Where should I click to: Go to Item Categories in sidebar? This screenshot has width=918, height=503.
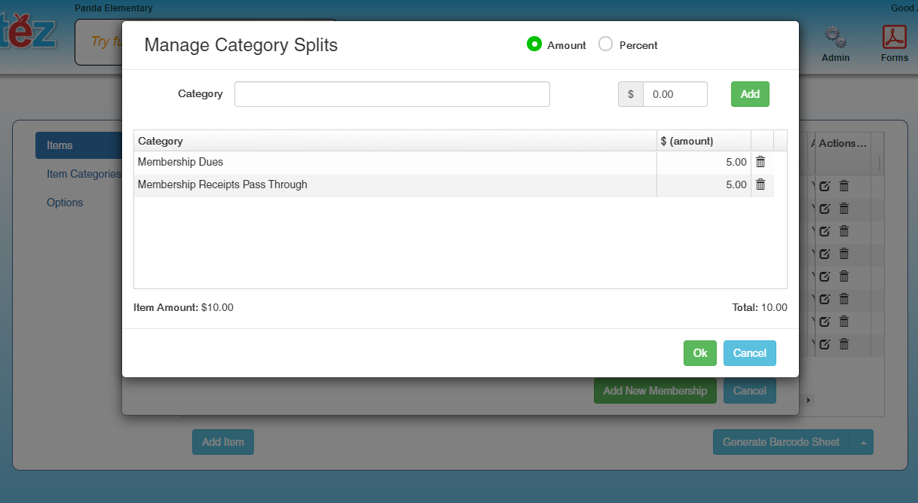83,174
